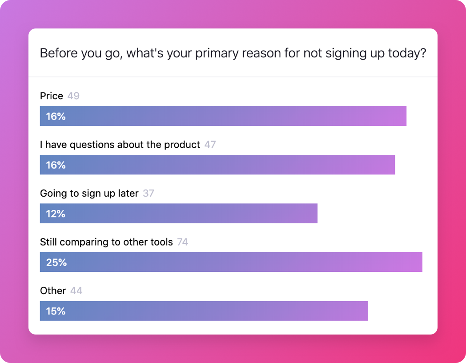The height and width of the screenshot is (363, 466).
Task: Select 'I have questions about the product'
Action: click(120, 145)
